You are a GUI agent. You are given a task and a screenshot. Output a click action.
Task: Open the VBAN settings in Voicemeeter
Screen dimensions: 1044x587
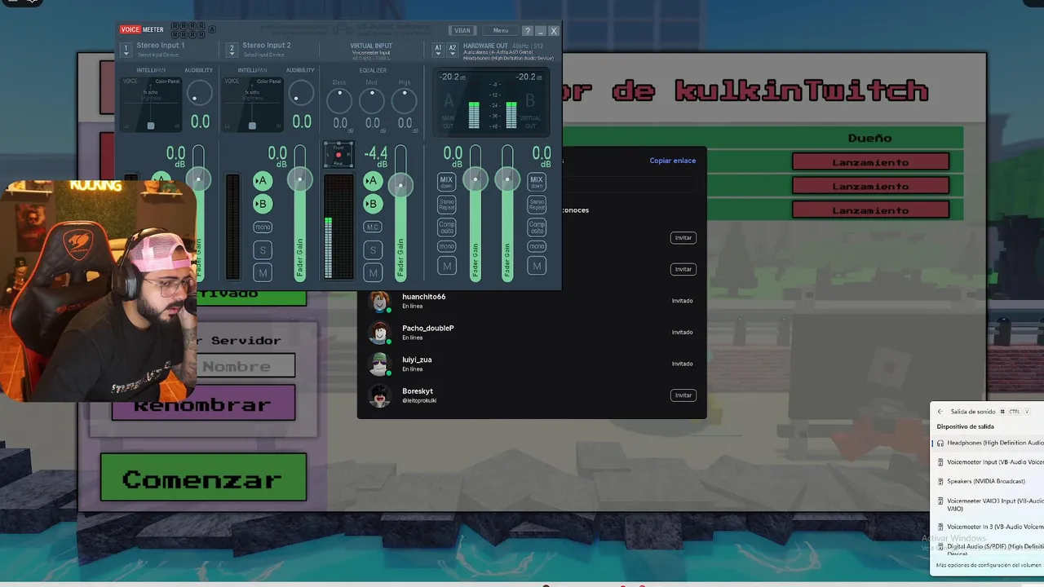pos(462,30)
